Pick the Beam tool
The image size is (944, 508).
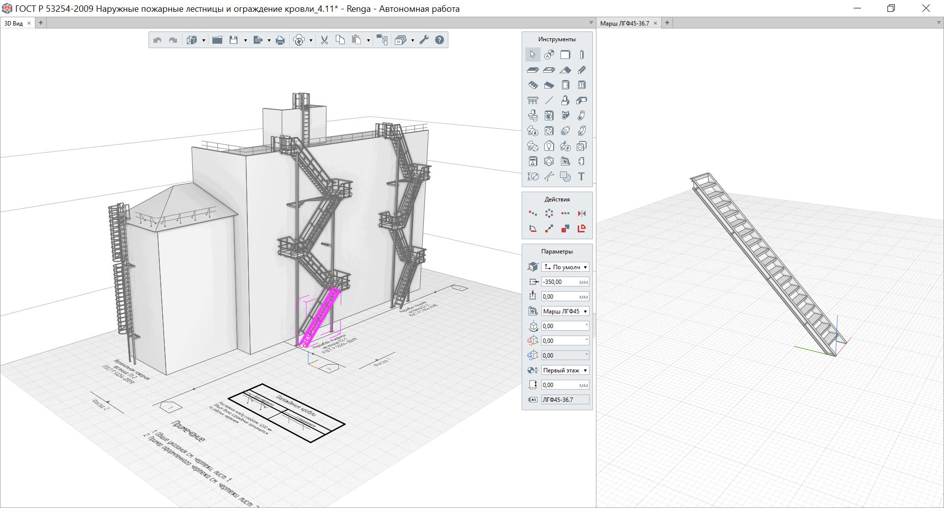point(582,70)
